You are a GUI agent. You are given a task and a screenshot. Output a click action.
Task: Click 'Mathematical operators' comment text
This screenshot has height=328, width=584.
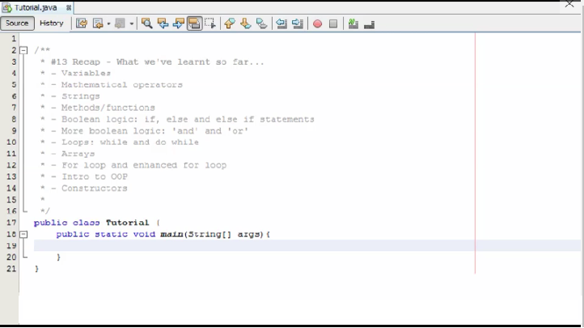(122, 84)
